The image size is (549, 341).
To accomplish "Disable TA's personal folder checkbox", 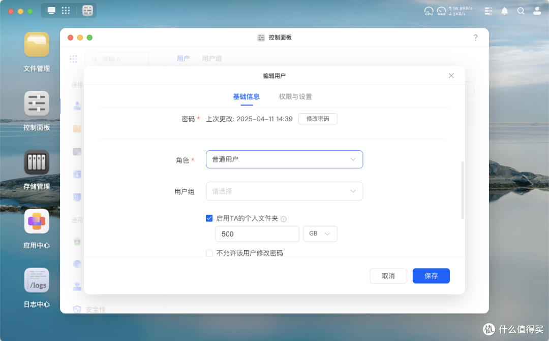I will (209, 218).
